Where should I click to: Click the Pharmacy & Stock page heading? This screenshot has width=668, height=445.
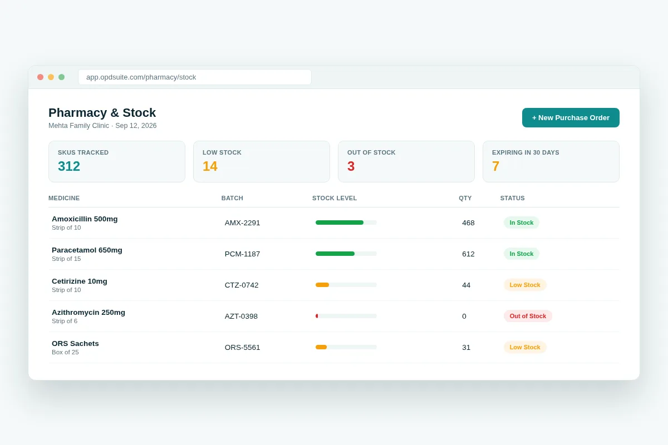tap(102, 112)
